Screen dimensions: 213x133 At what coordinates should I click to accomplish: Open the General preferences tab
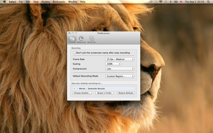[72, 40]
